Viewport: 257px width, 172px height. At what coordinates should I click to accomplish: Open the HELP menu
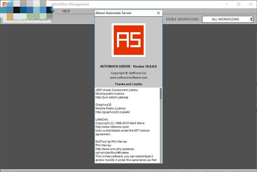pos(66,11)
